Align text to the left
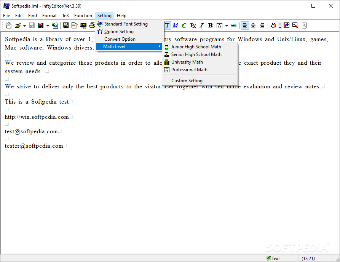340x262 pixels. (245, 26)
